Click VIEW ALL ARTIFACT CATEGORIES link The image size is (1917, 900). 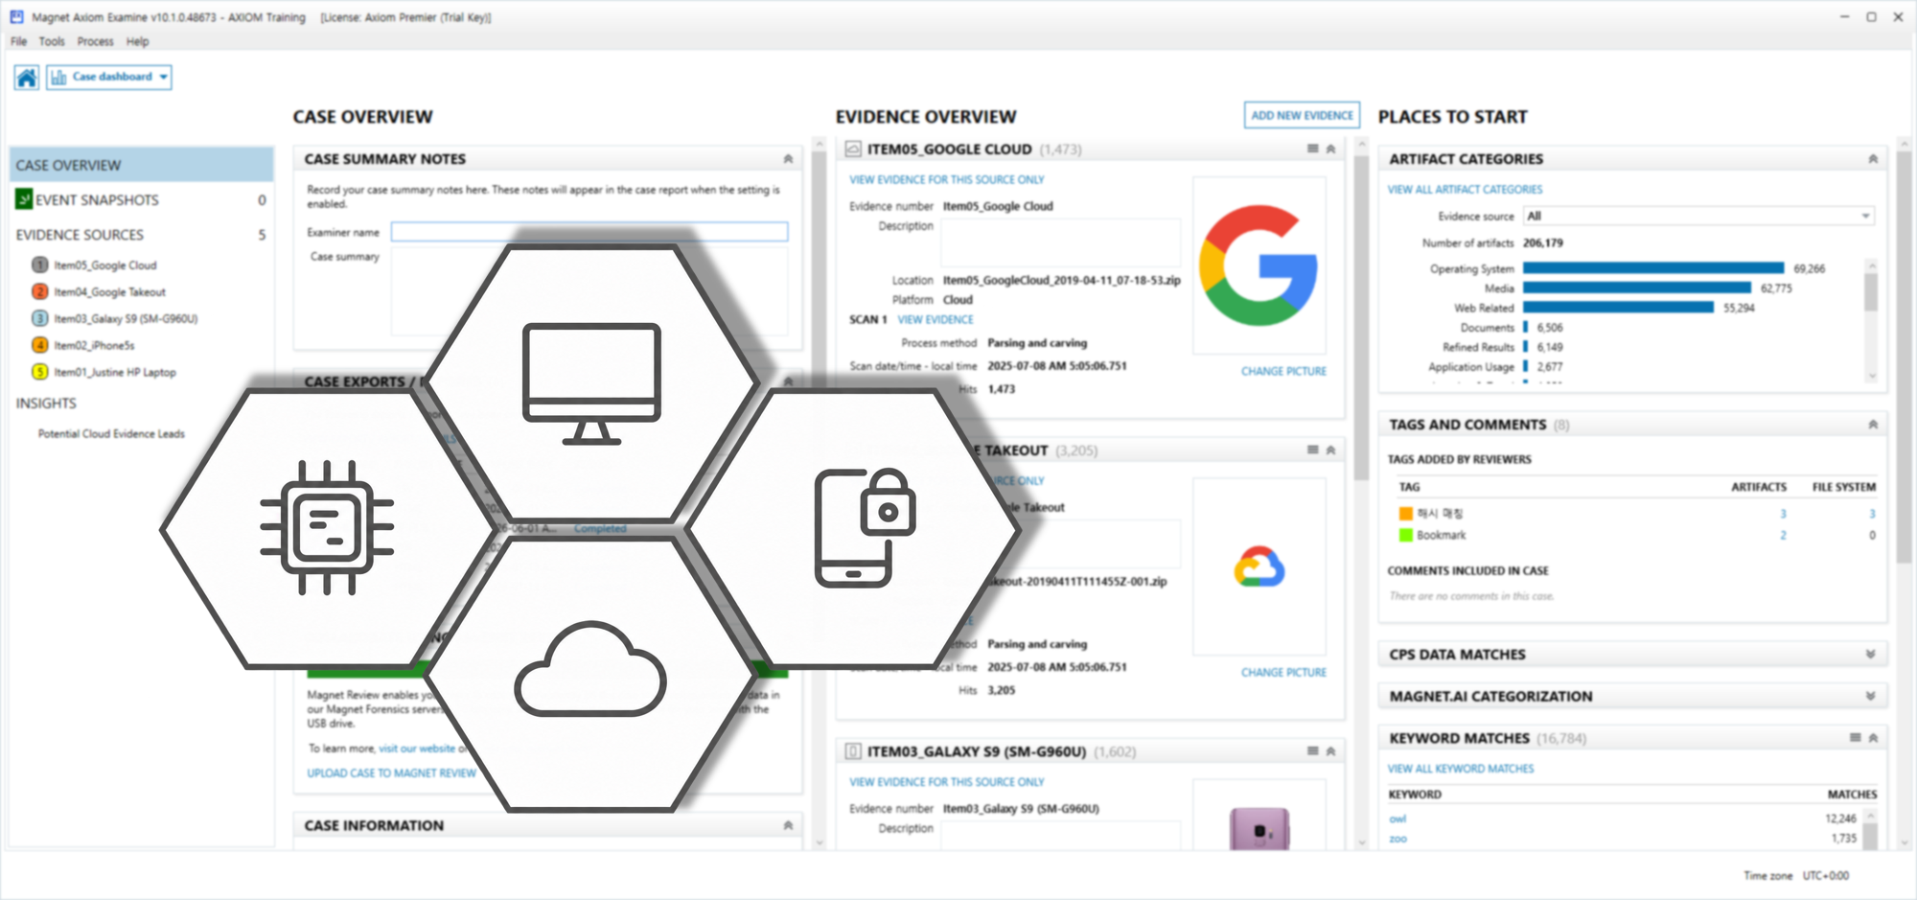click(x=1465, y=190)
